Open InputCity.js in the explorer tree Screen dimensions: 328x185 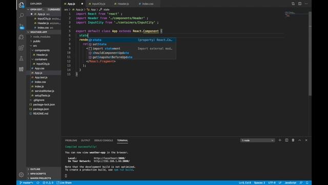pyautogui.click(x=43, y=64)
